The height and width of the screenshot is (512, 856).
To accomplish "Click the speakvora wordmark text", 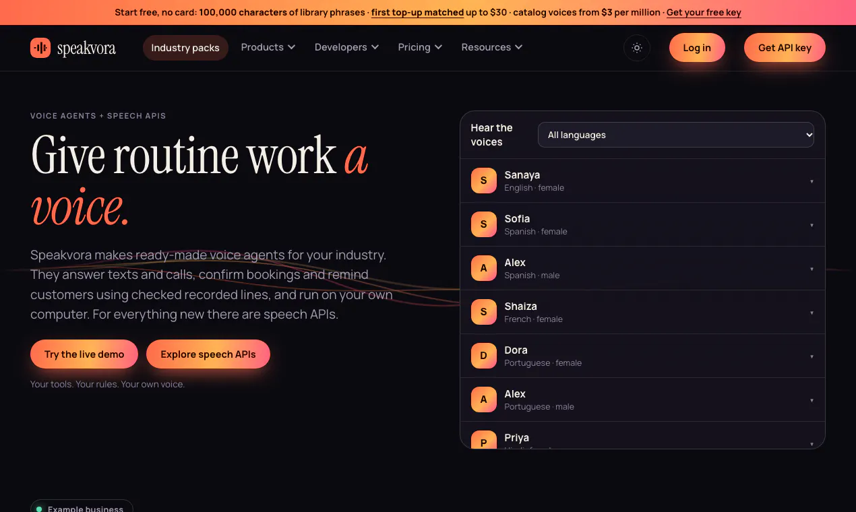I will point(86,49).
